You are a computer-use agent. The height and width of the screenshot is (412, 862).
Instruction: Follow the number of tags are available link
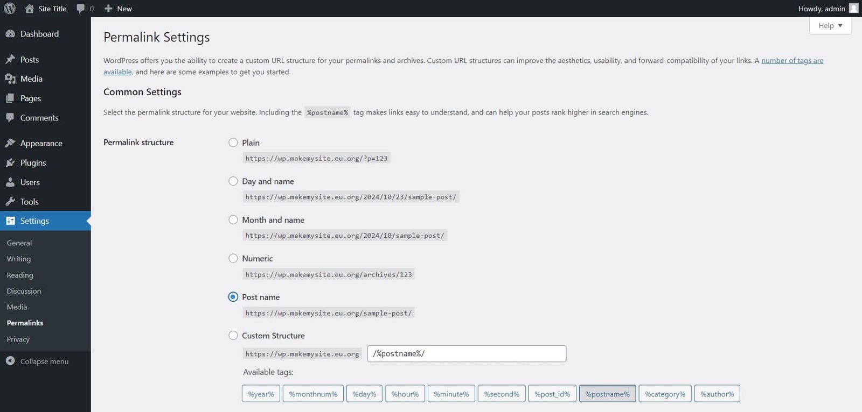(792, 60)
